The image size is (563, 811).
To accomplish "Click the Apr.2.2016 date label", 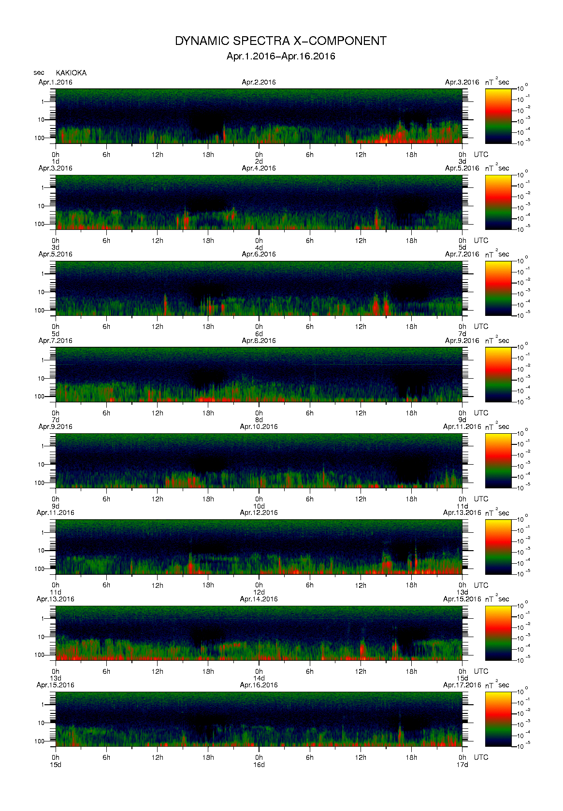I will click(x=259, y=82).
